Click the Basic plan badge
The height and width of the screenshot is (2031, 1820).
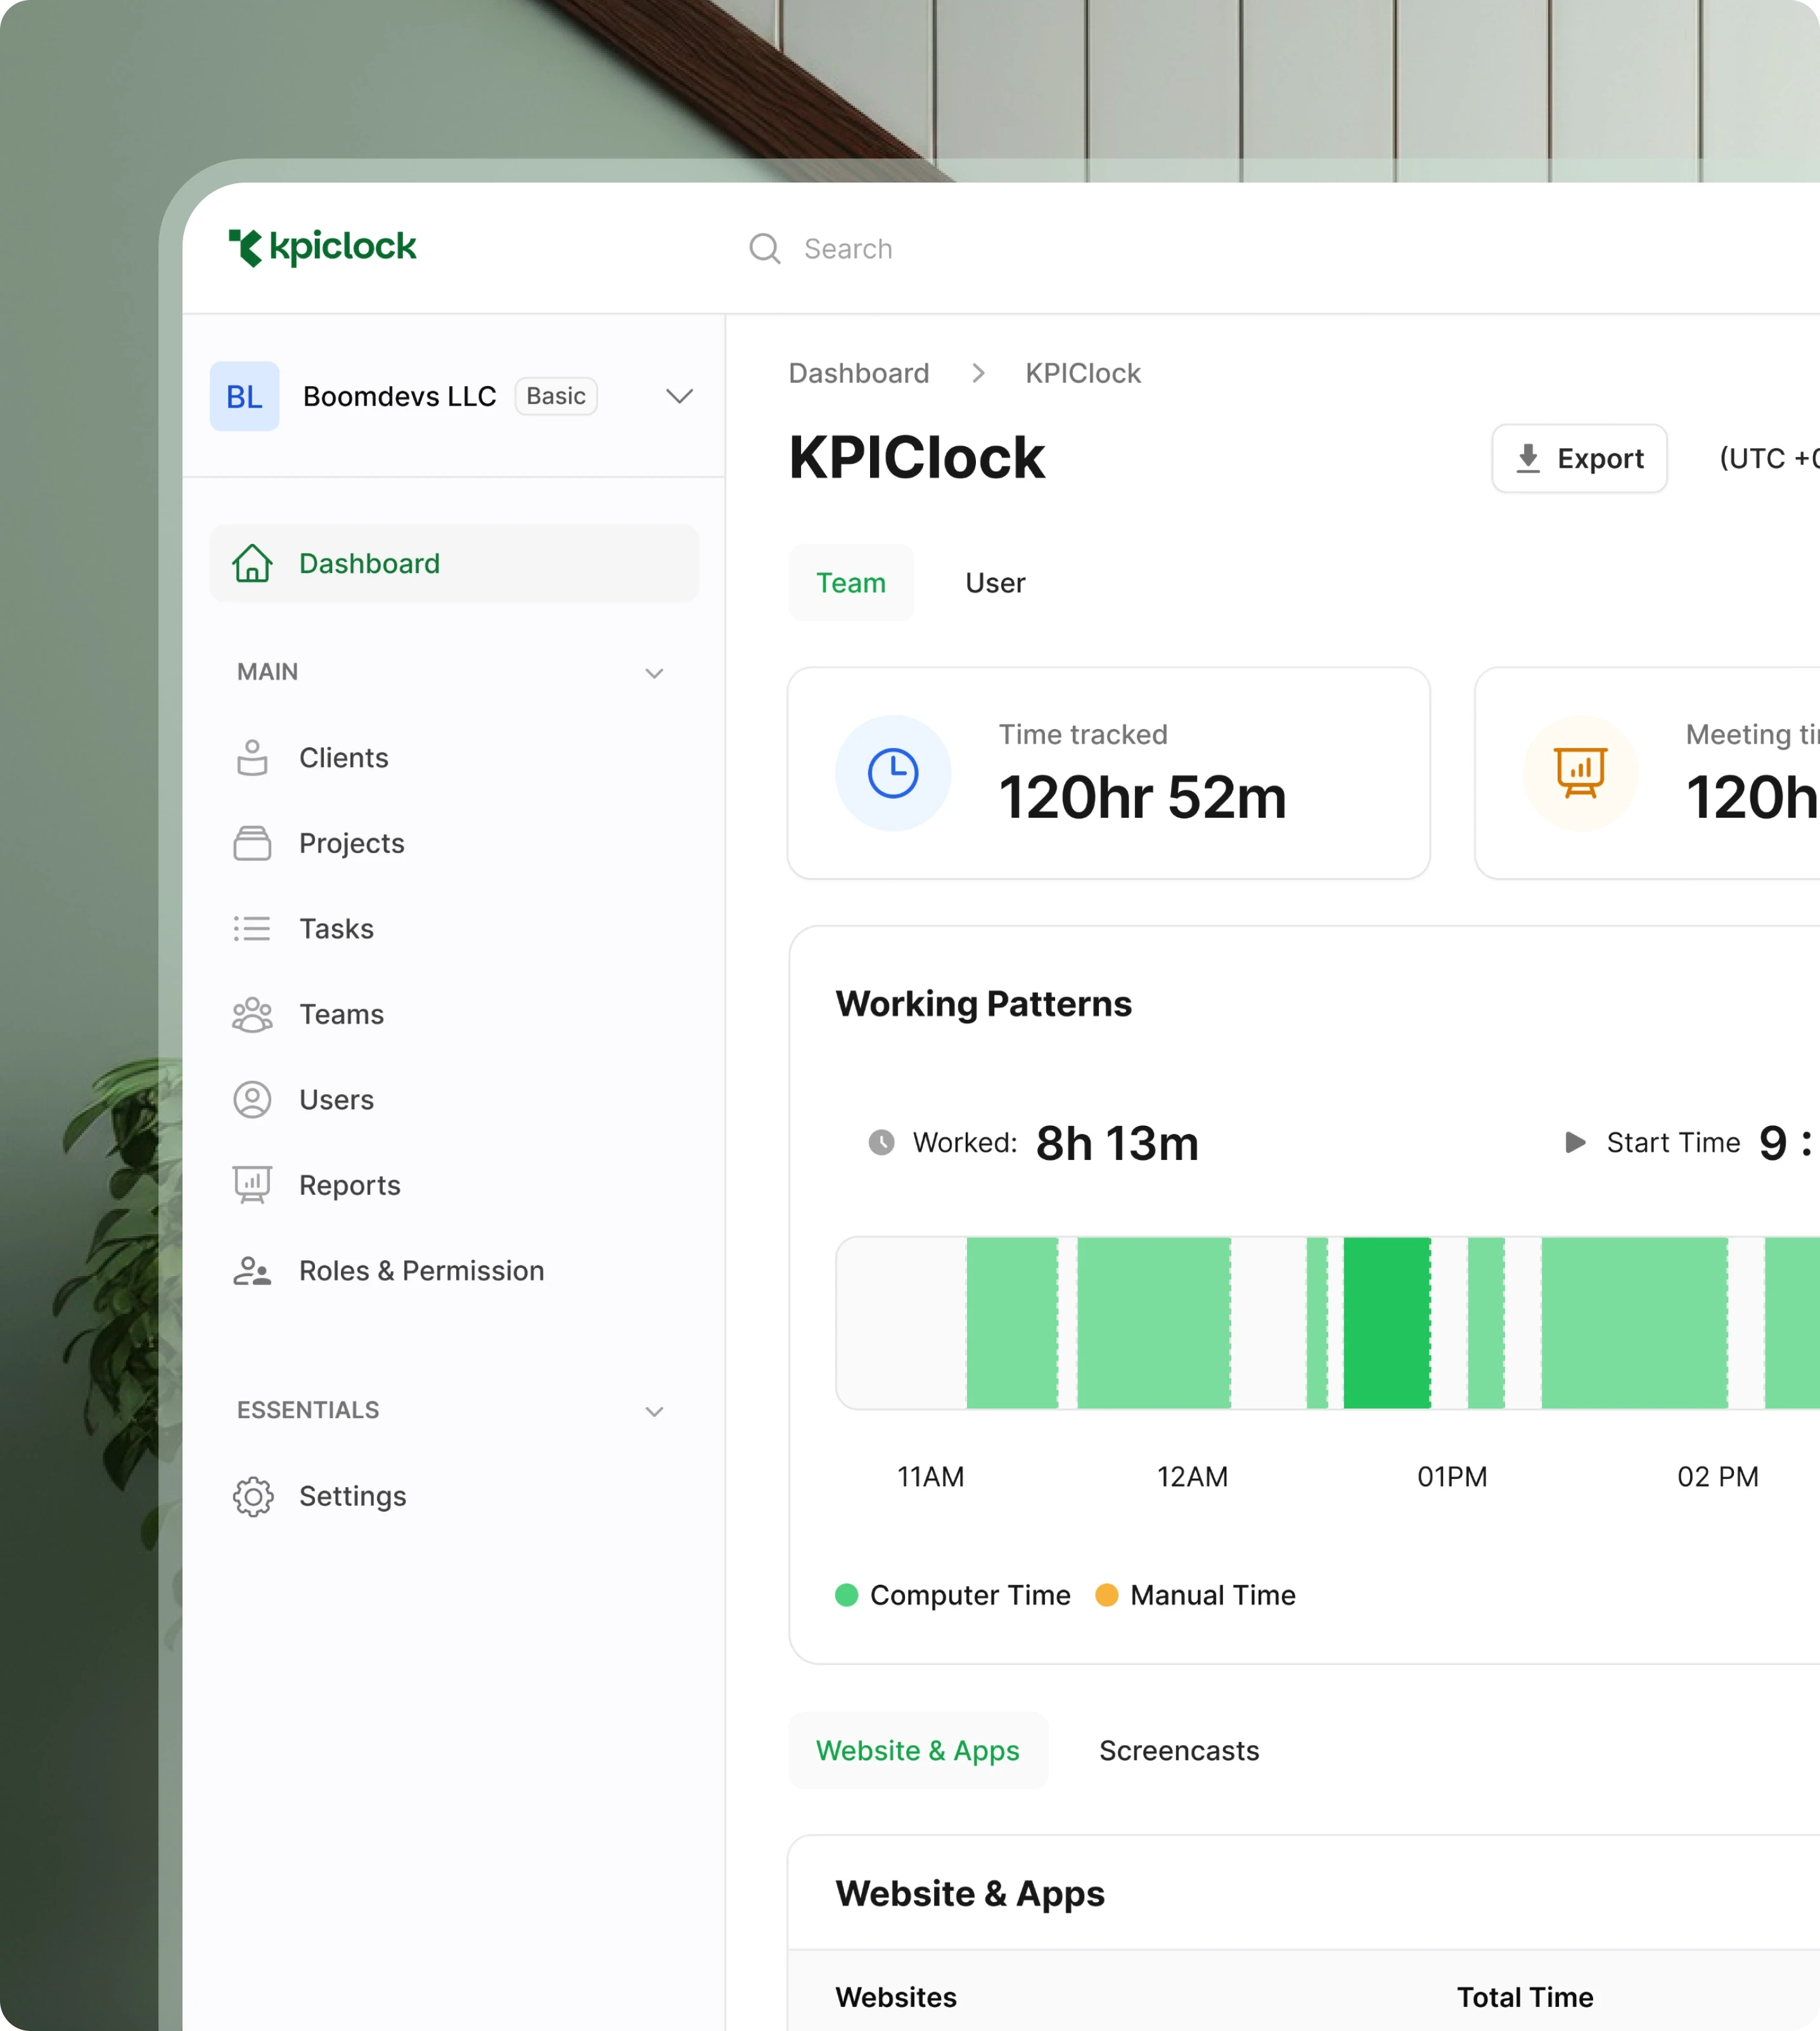[x=556, y=396]
